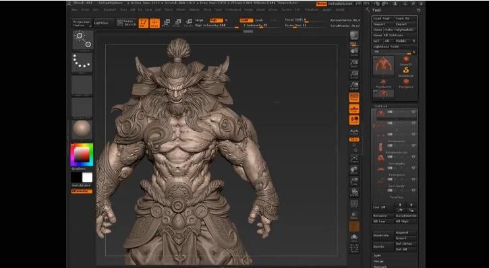The width and height of the screenshot is (489, 268).
Task: Open the List All subtool popup
Action: [x=383, y=207]
